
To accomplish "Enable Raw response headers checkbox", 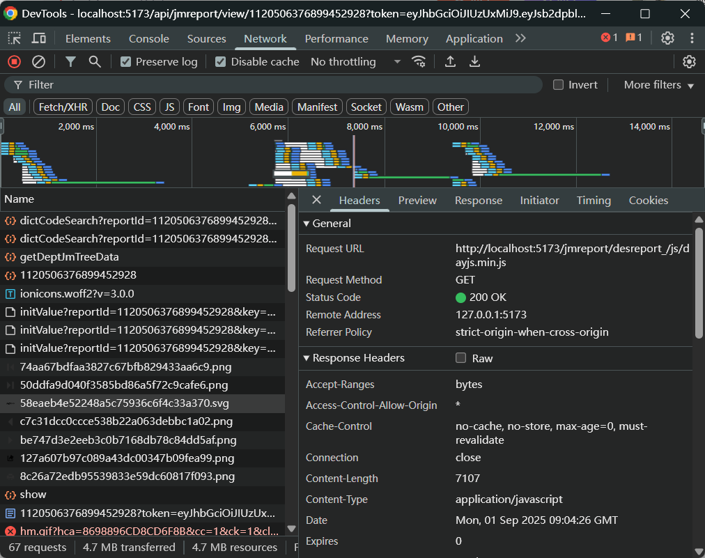I will pos(460,358).
